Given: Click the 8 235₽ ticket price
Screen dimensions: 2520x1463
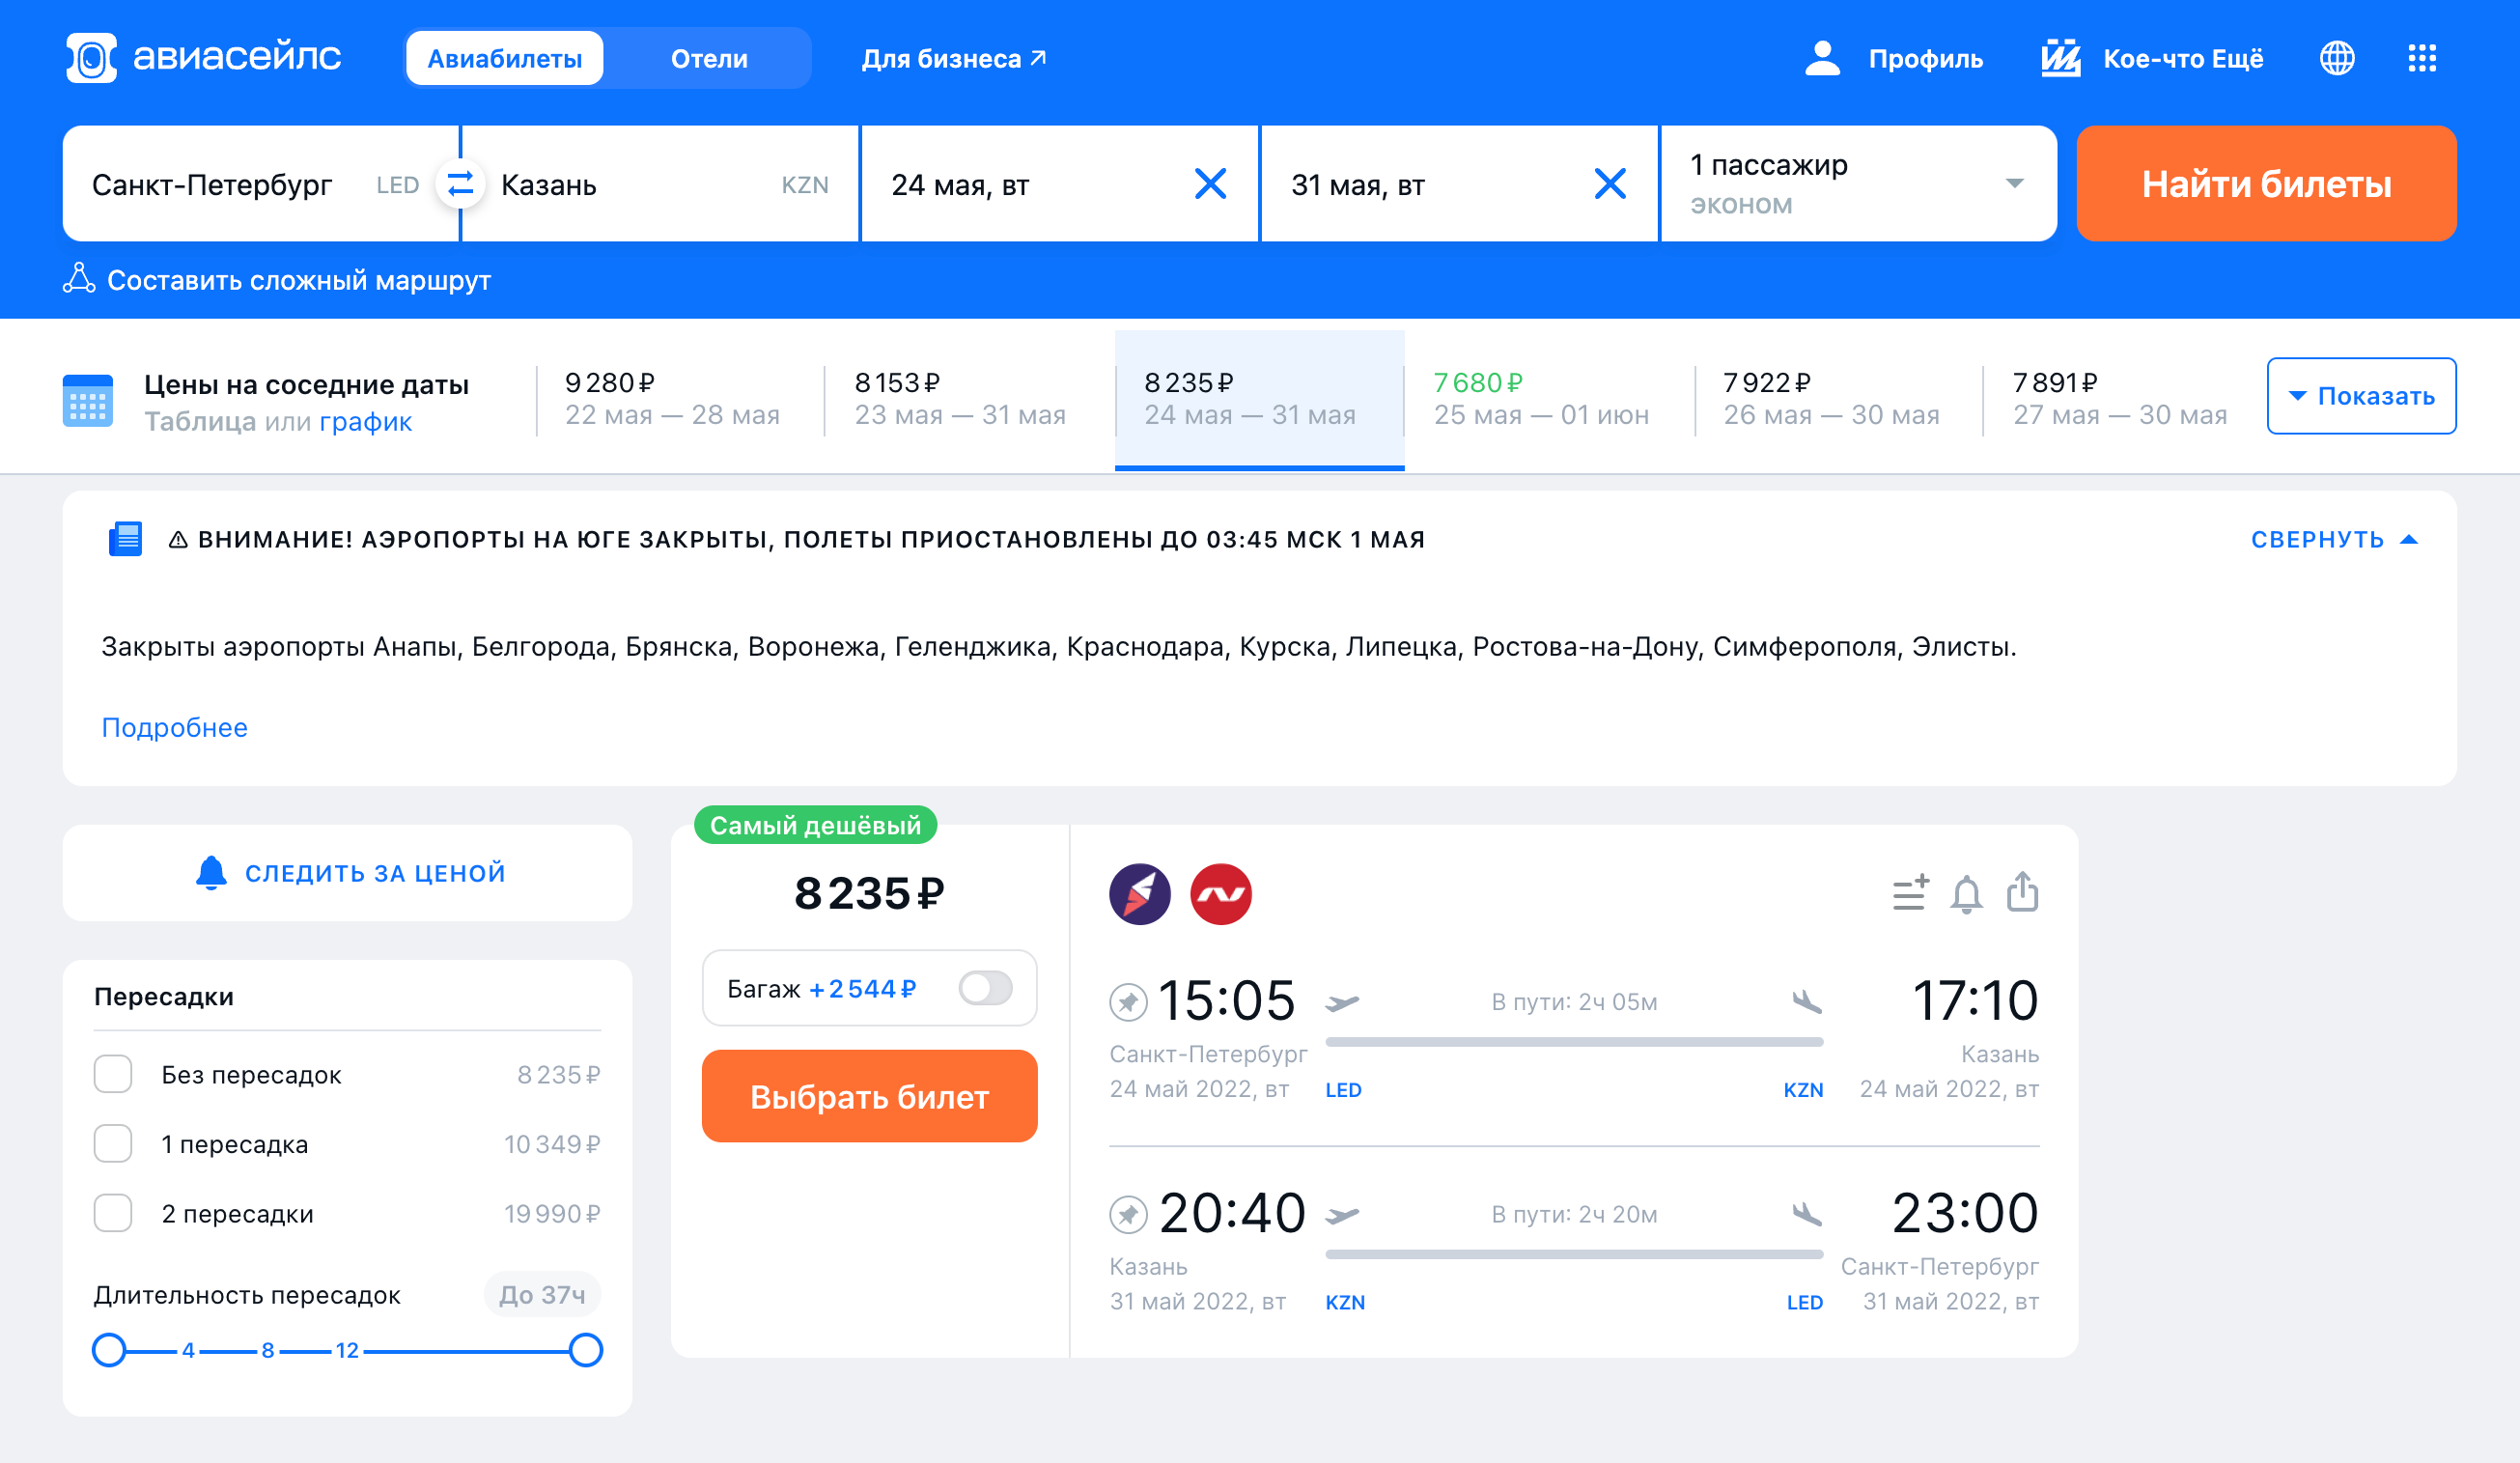Looking at the screenshot, I should tap(869, 893).
